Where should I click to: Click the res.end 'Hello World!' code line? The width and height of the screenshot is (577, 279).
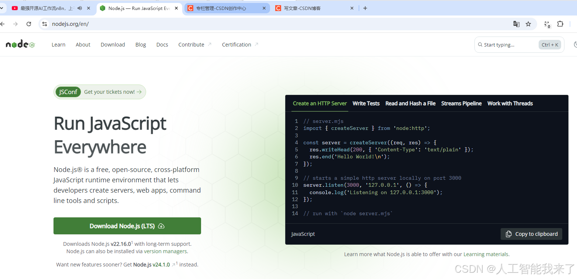(350, 156)
